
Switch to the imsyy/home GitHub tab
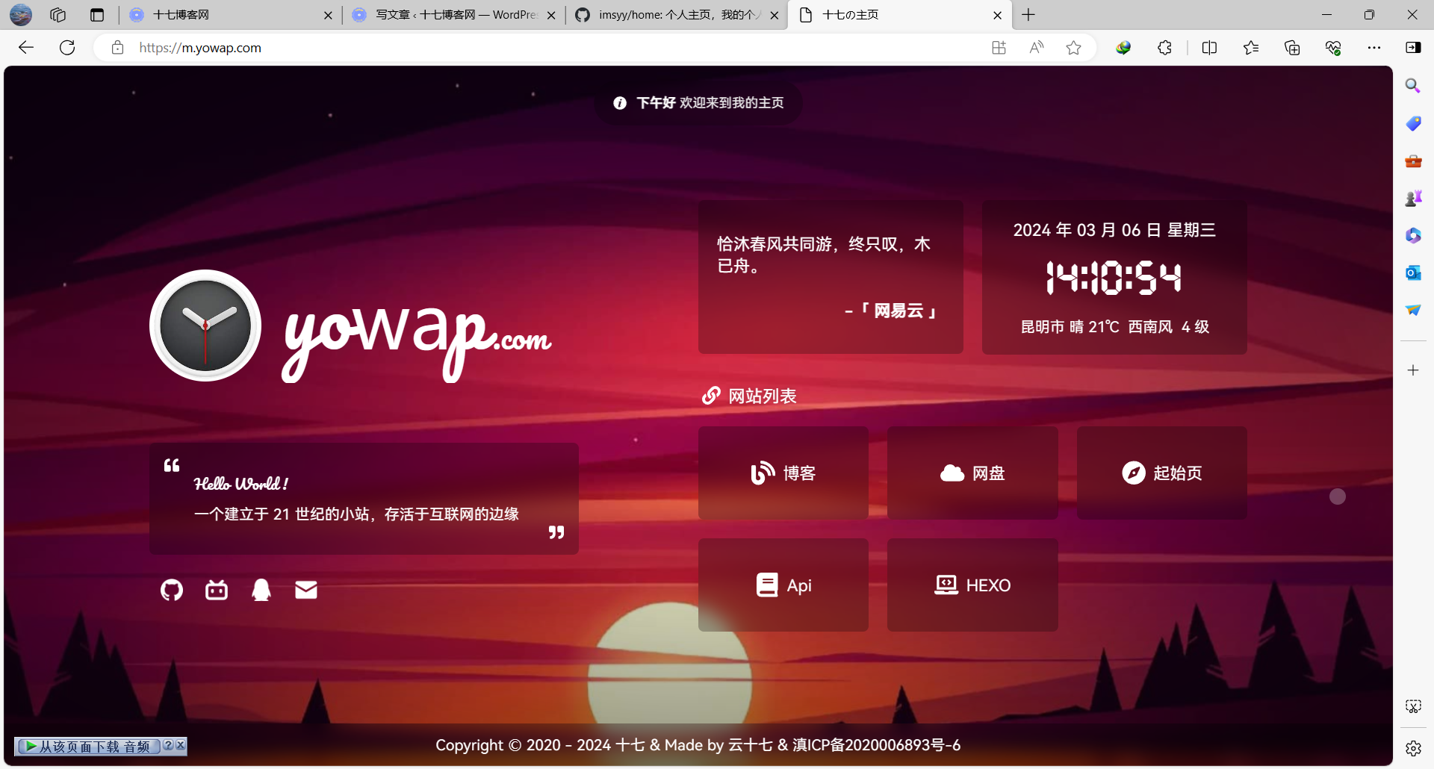(x=672, y=15)
